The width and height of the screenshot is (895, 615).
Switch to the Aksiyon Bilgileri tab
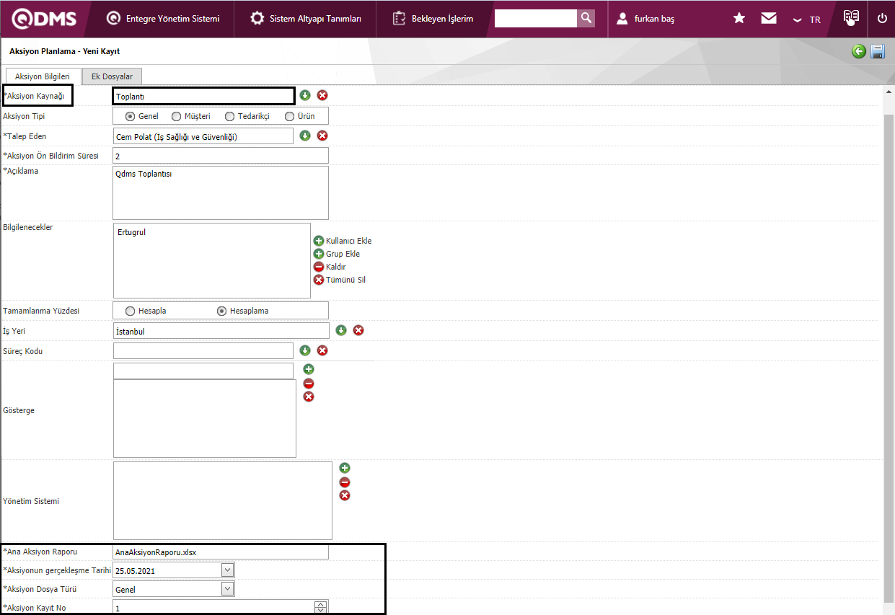(x=43, y=76)
